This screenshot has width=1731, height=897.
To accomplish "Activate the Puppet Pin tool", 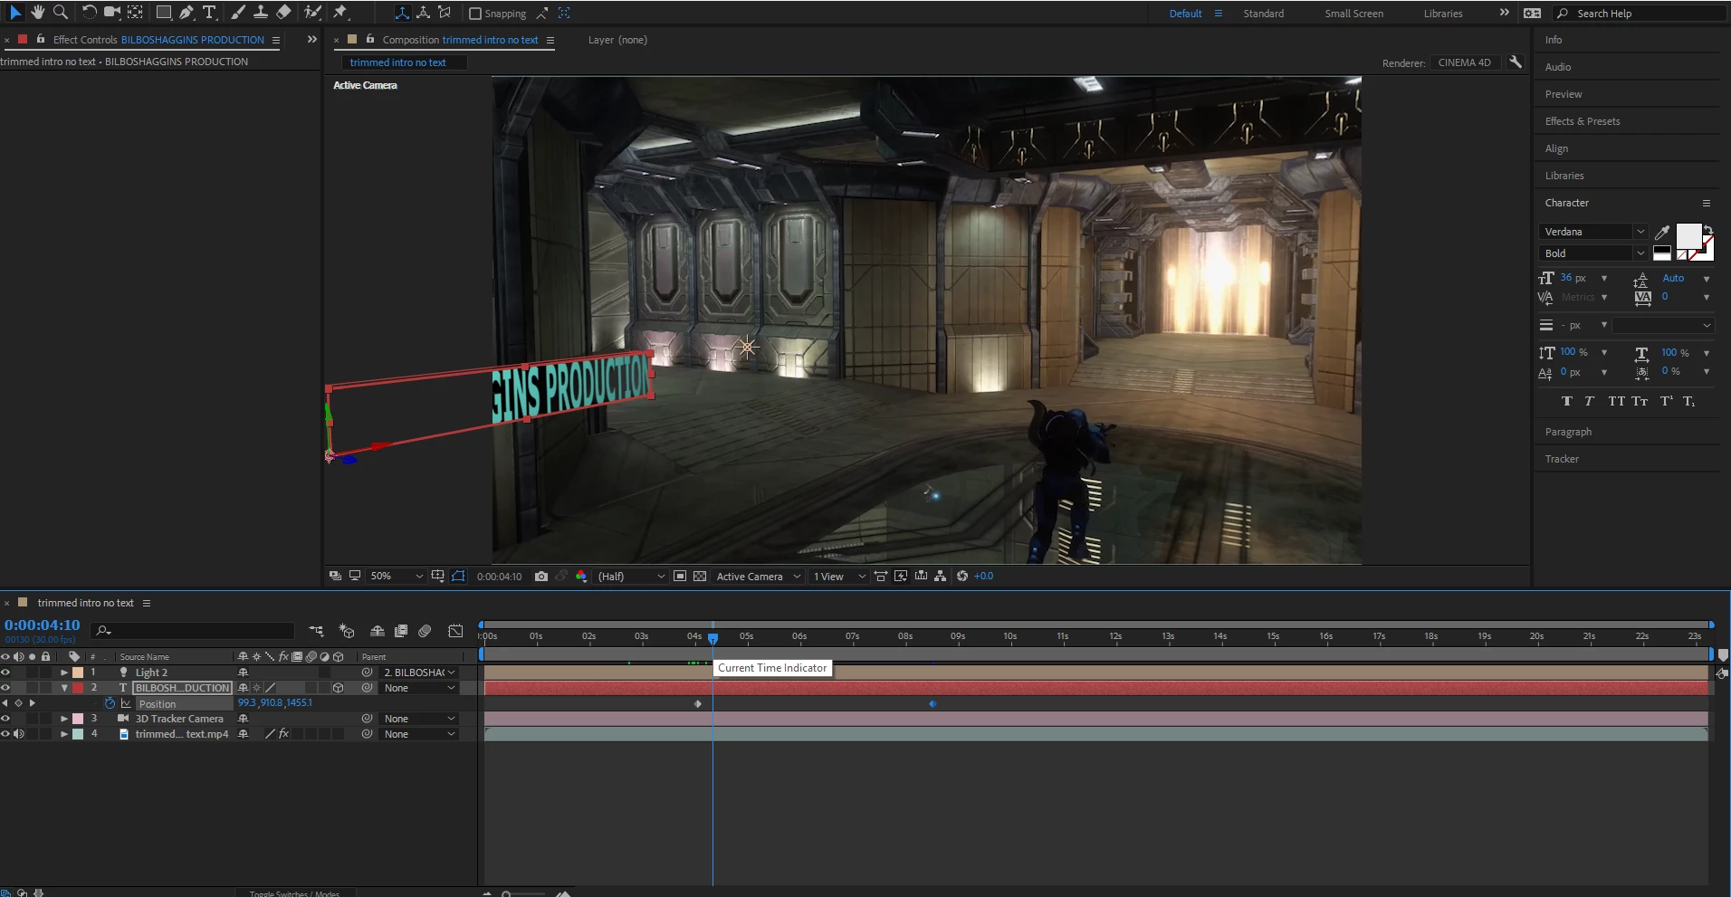I will coord(340,13).
